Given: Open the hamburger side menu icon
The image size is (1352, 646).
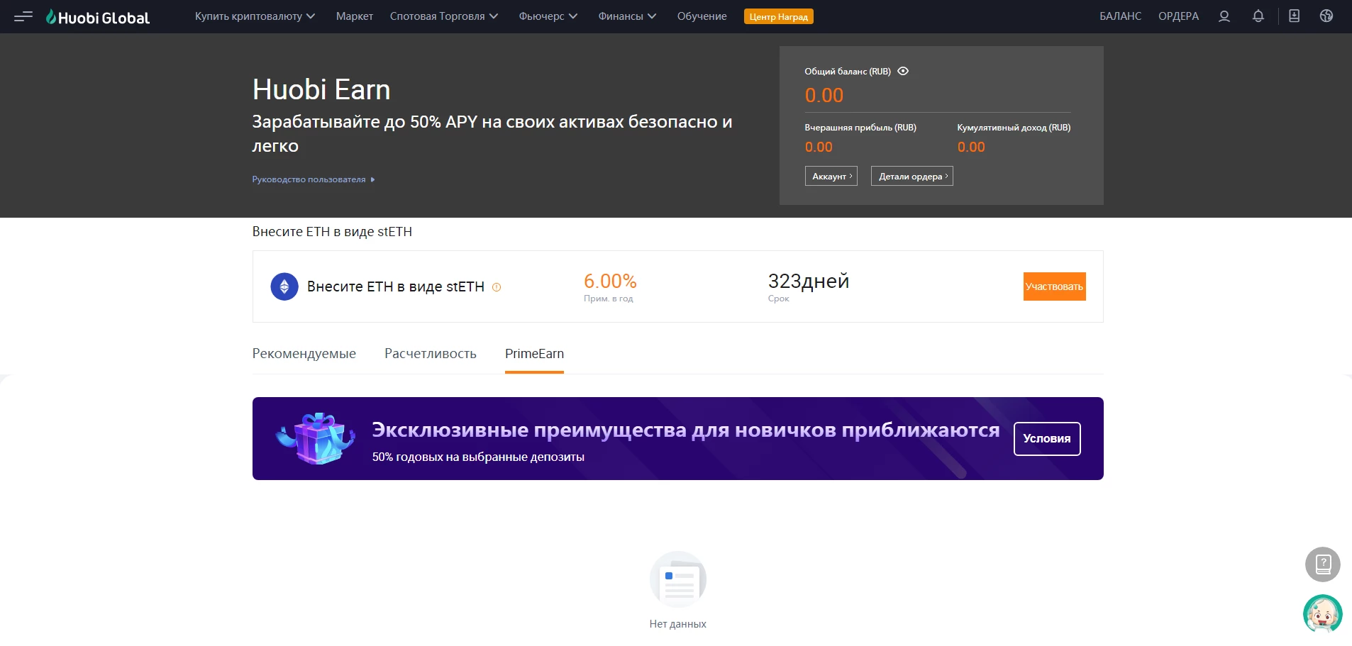Looking at the screenshot, I should [23, 16].
